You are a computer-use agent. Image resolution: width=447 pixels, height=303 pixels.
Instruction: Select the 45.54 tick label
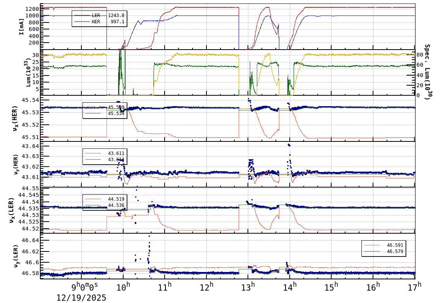tap(31, 100)
